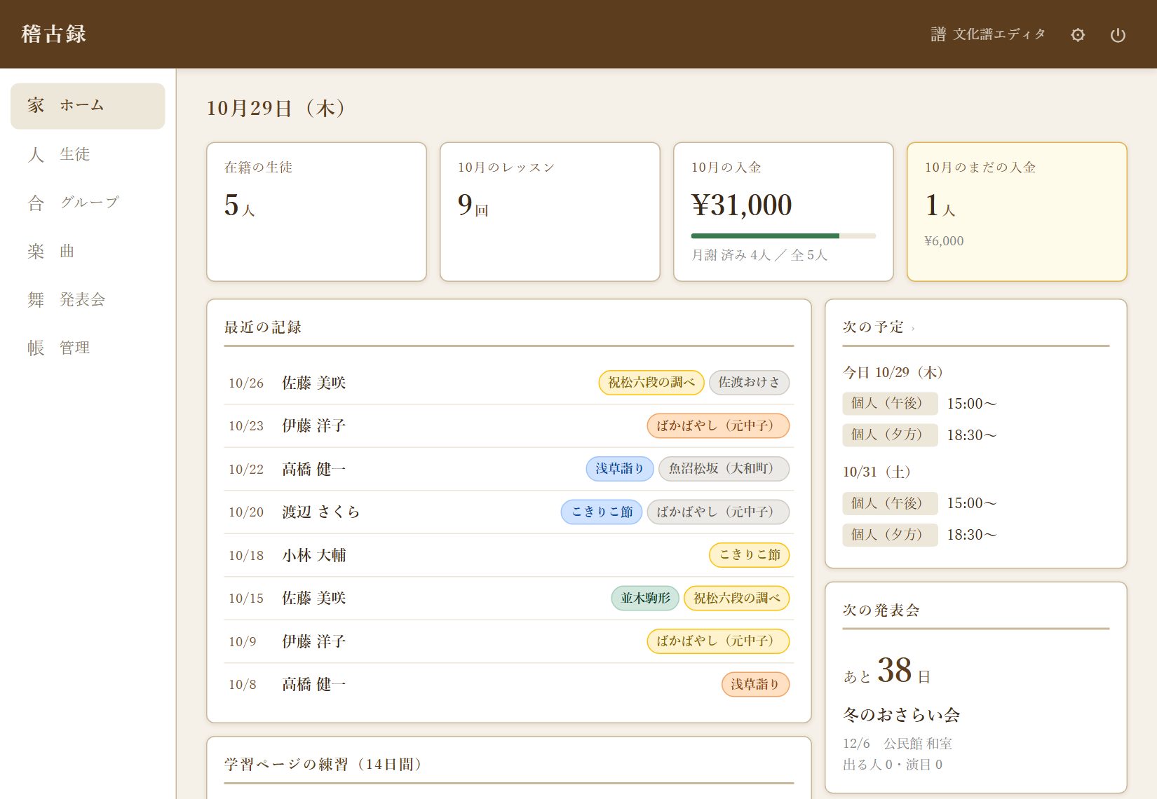Open the 10/26 佐藤 美咲 record row
1157x799 pixels.
[x=509, y=383]
